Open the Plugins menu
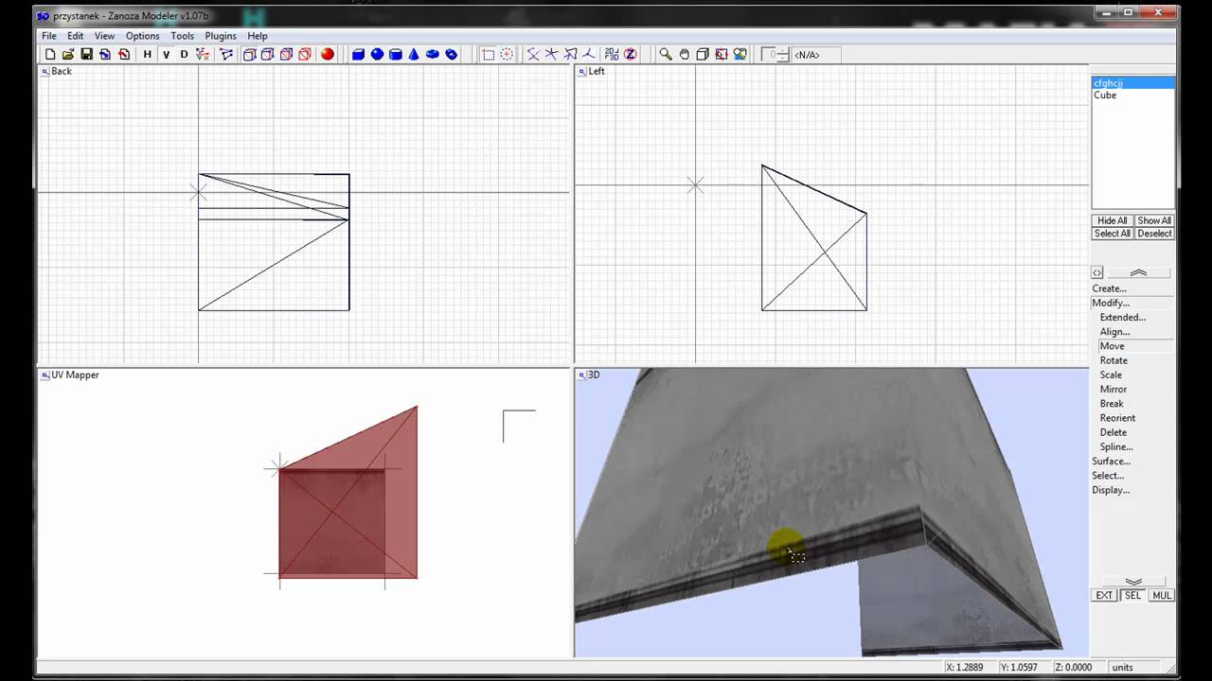Image resolution: width=1212 pixels, height=681 pixels. pyautogui.click(x=221, y=36)
